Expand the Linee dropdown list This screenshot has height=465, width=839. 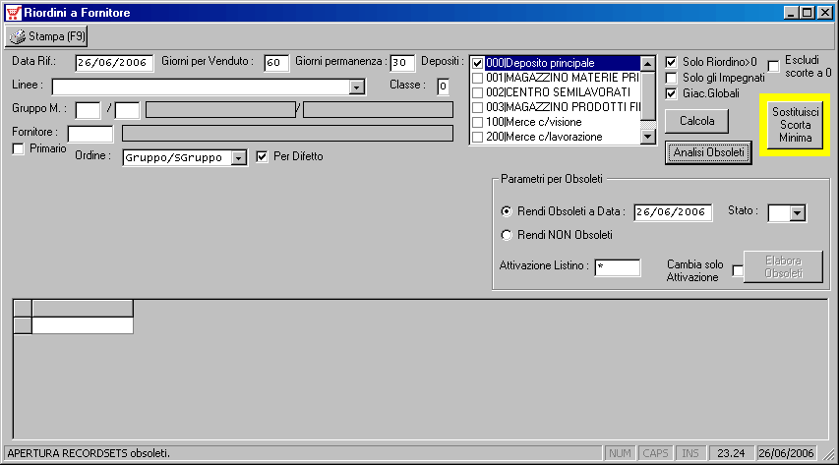pyautogui.click(x=357, y=87)
